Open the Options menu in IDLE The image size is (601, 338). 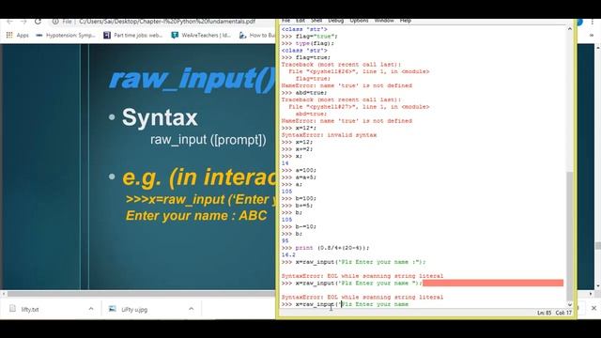click(359, 21)
